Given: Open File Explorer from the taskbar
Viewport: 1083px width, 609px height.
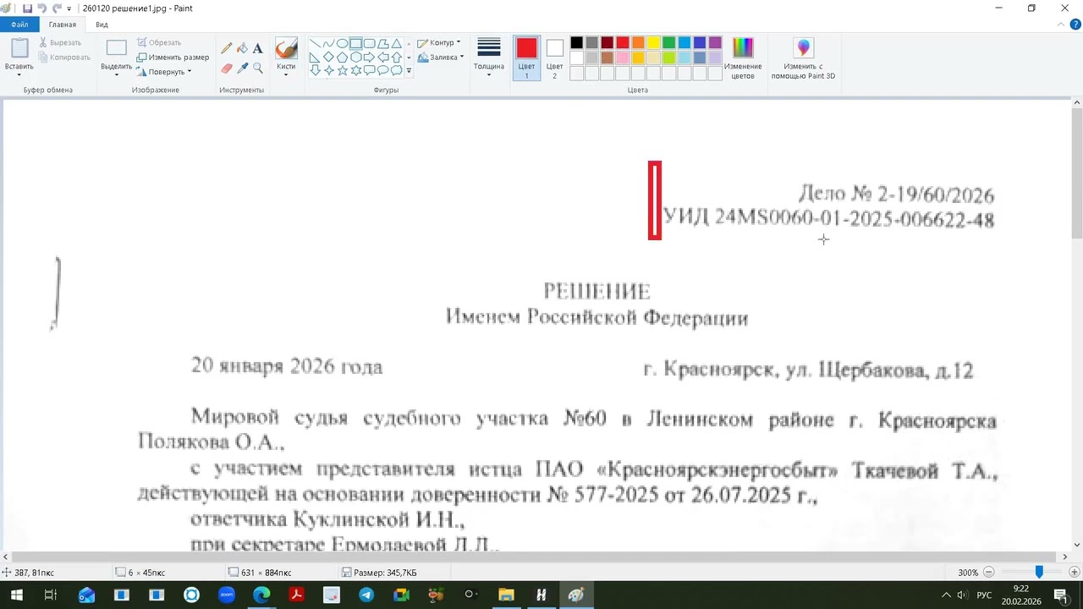Looking at the screenshot, I should (x=506, y=595).
